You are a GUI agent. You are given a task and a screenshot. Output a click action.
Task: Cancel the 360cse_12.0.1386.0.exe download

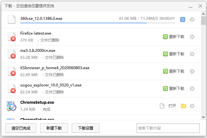tap(192, 19)
